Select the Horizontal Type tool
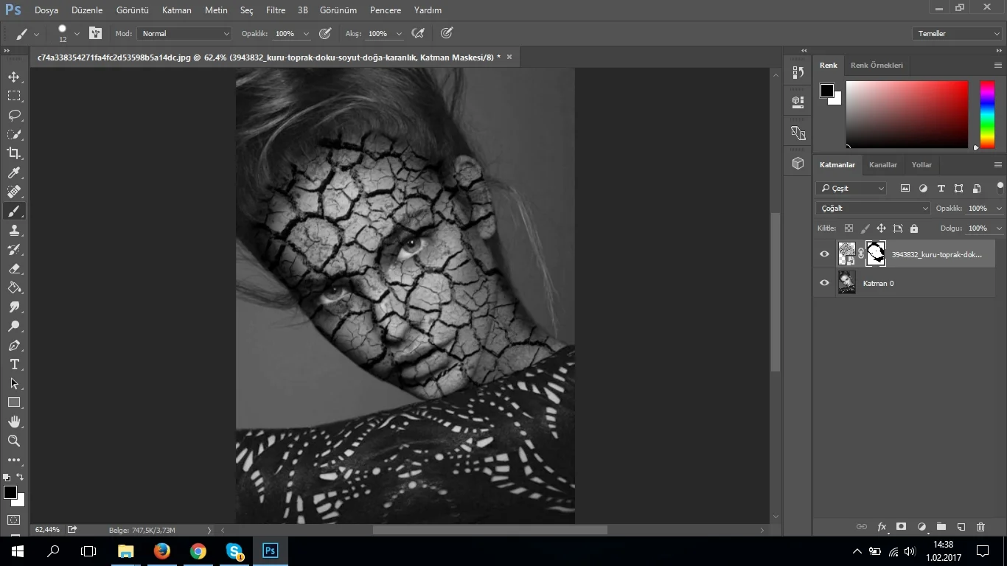 [x=14, y=364]
